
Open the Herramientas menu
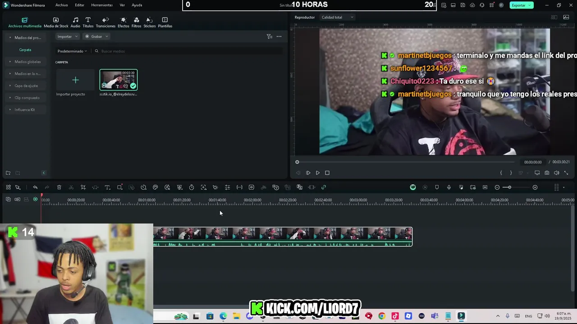(102, 5)
